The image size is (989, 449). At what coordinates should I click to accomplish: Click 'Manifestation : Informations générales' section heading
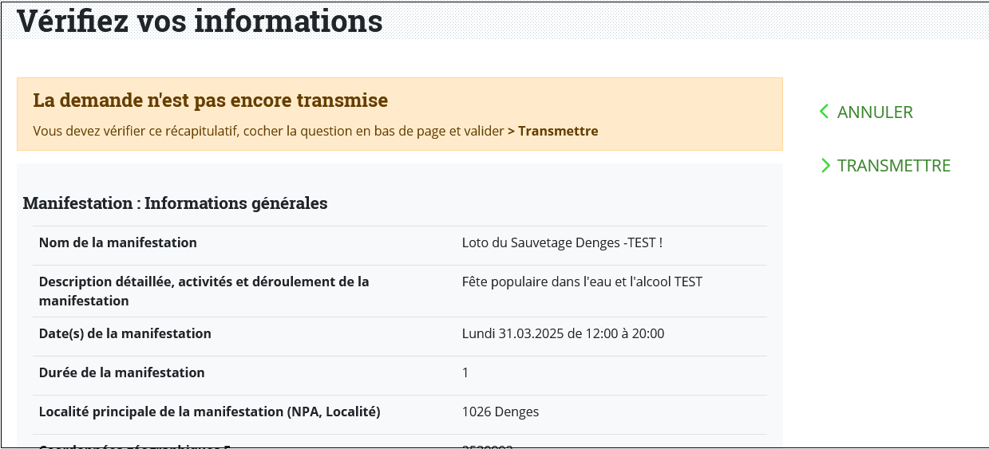[x=175, y=203]
